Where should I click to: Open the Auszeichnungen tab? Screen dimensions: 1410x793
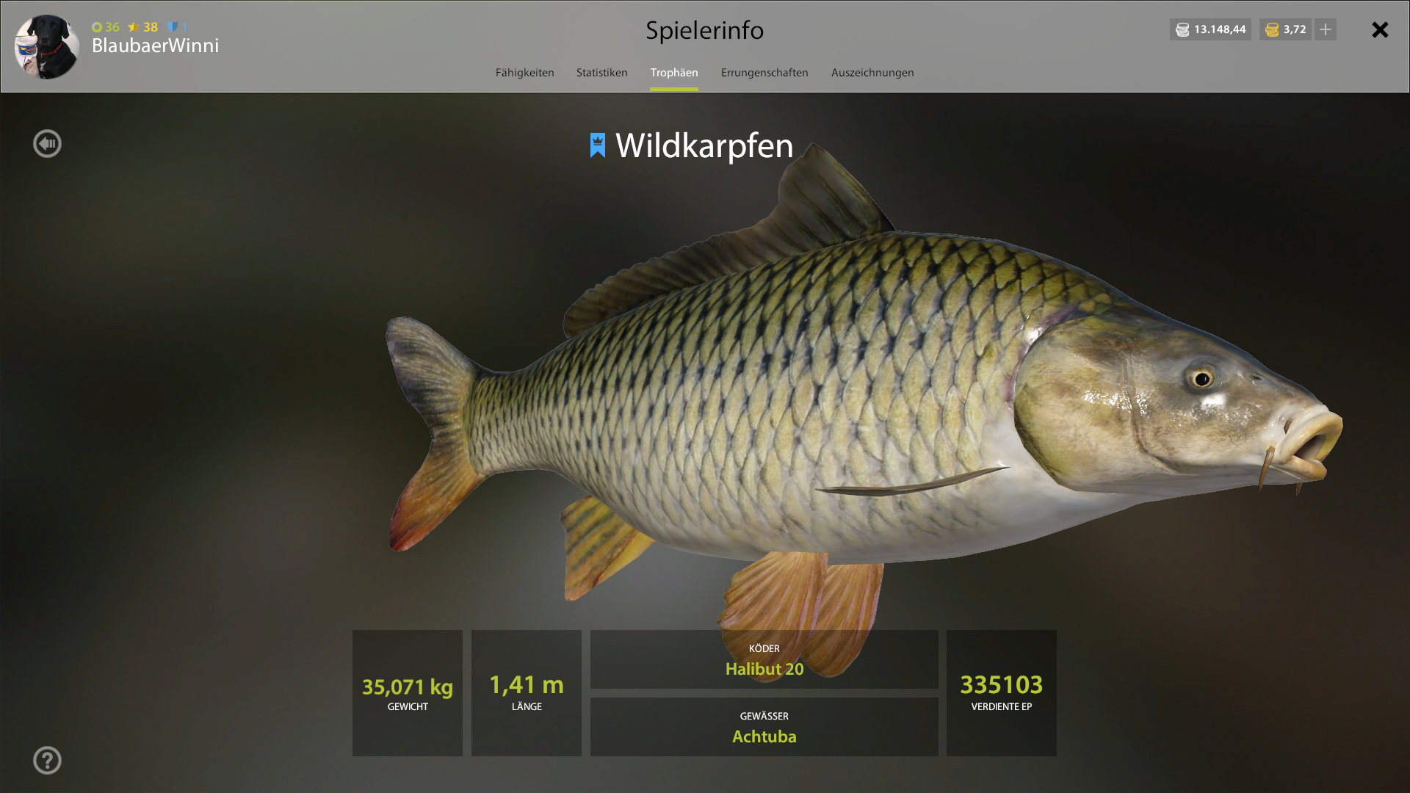pos(872,73)
